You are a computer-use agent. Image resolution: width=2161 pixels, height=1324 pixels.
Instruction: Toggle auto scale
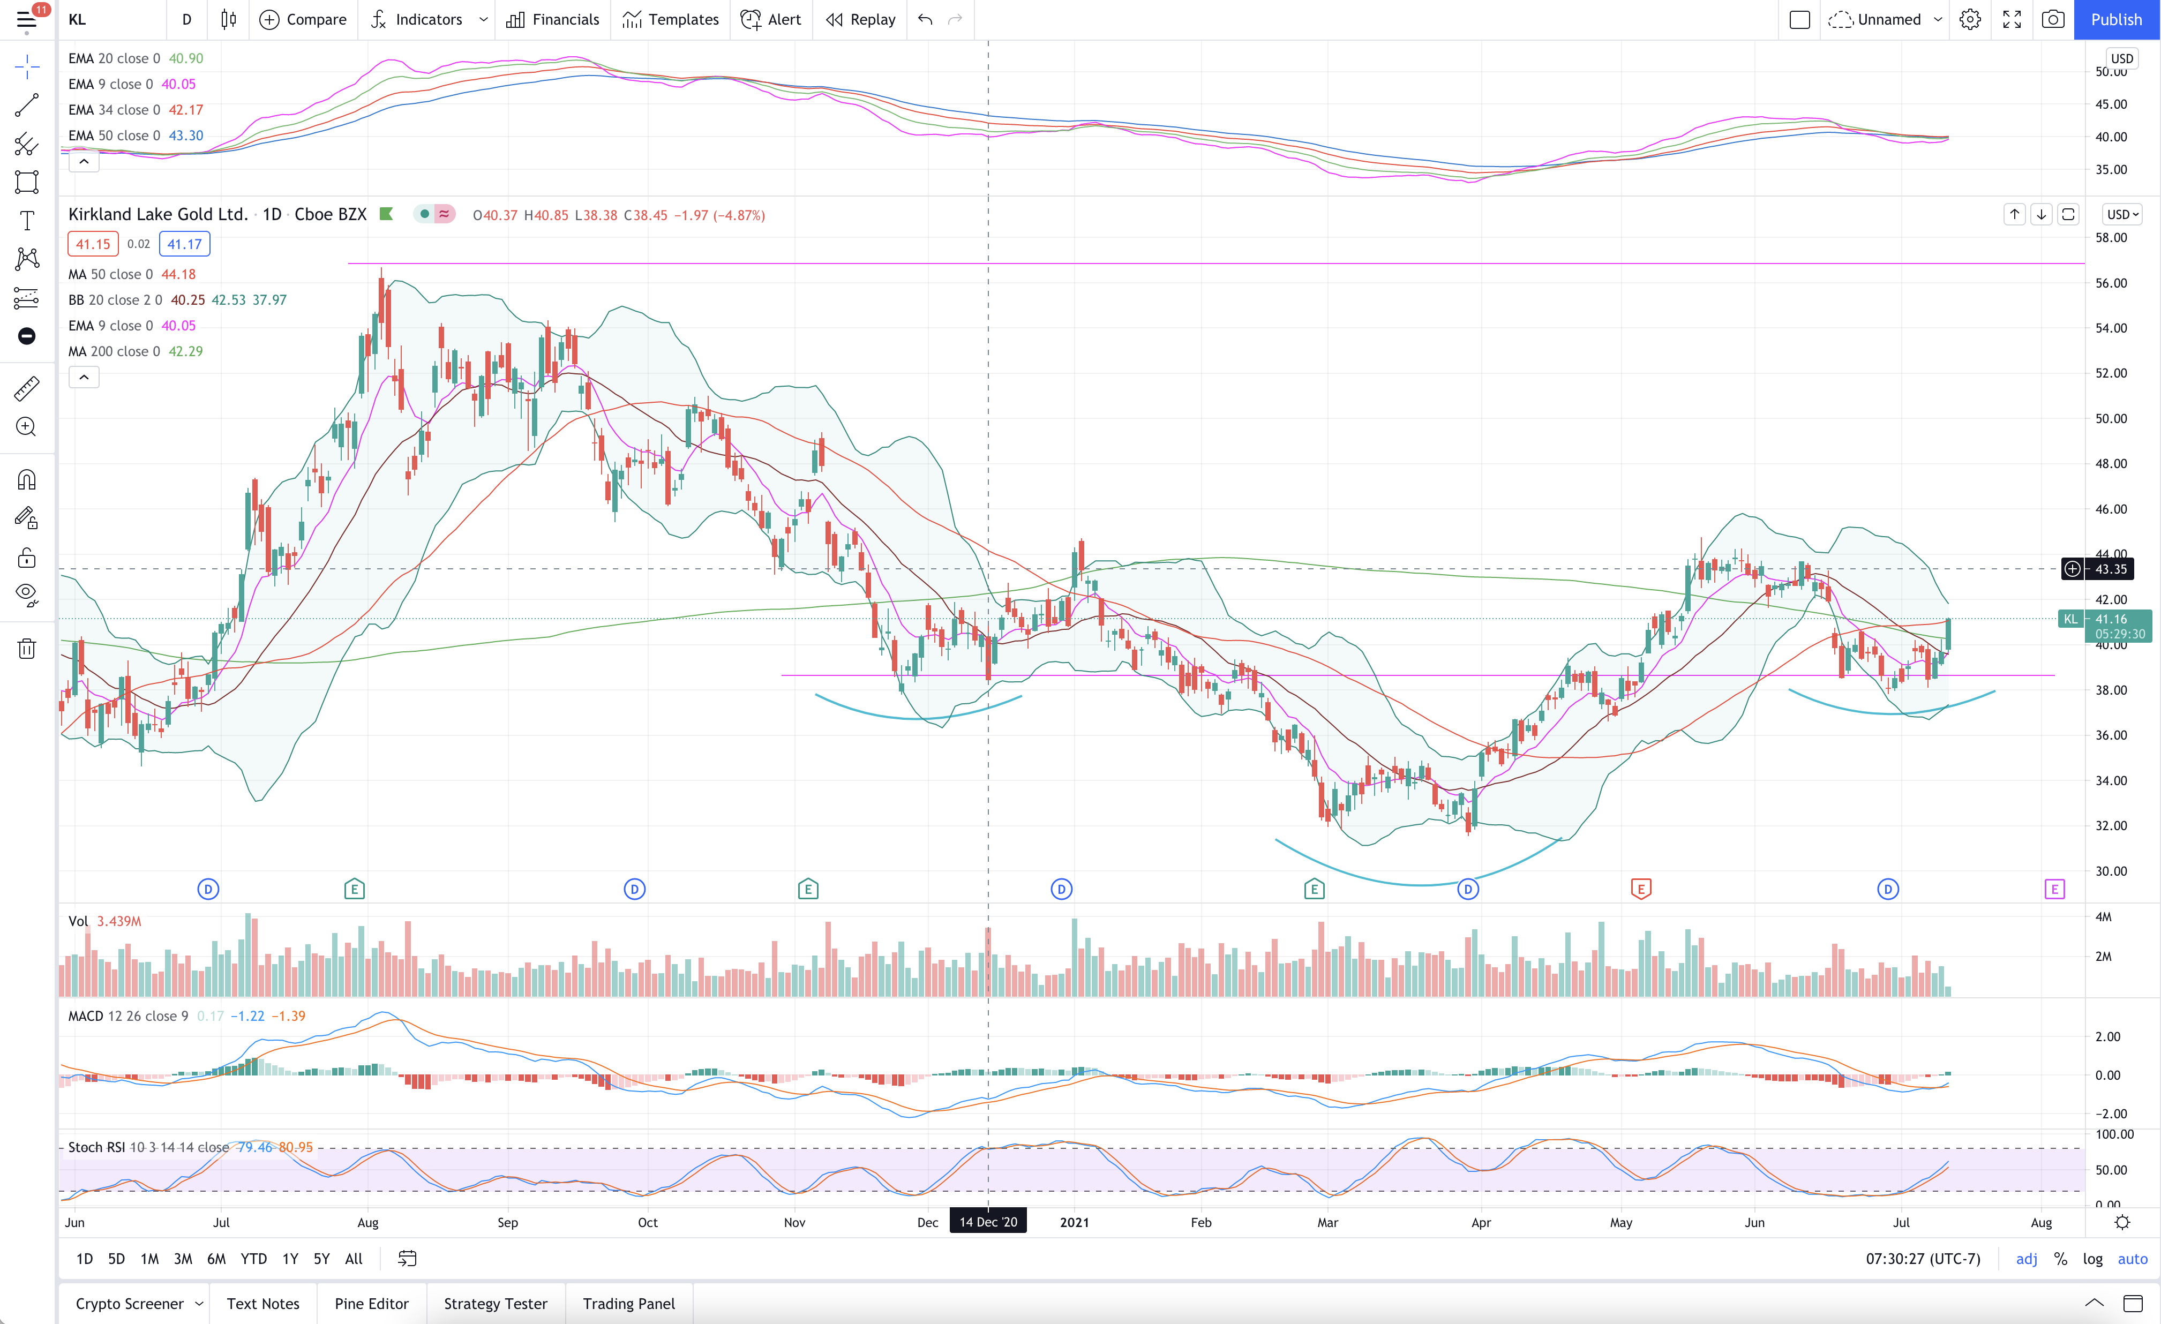click(2132, 1258)
